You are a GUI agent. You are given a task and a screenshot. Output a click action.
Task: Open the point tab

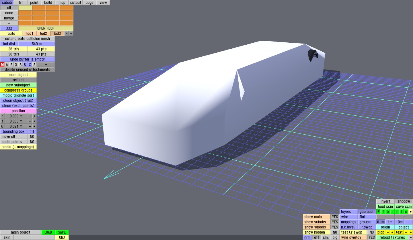(x=34, y=3)
